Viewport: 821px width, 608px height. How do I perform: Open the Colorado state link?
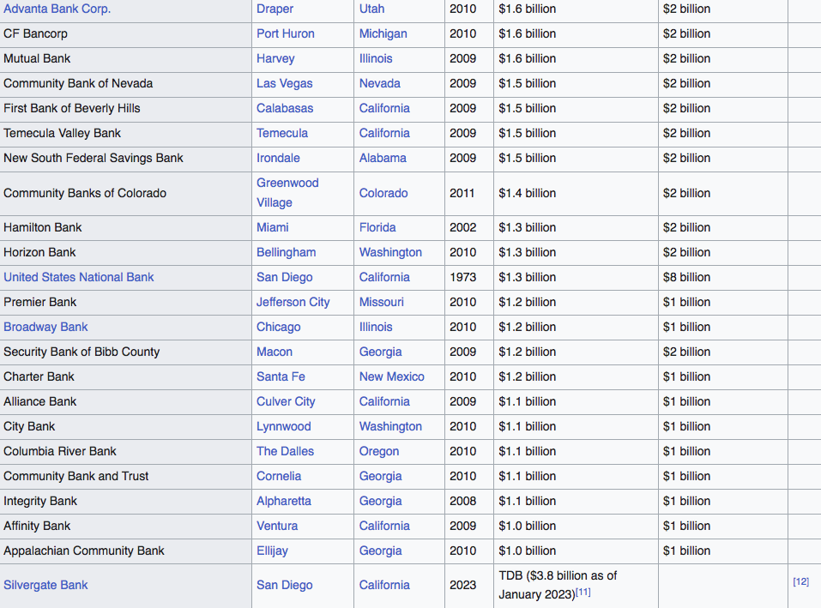tap(383, 193)
